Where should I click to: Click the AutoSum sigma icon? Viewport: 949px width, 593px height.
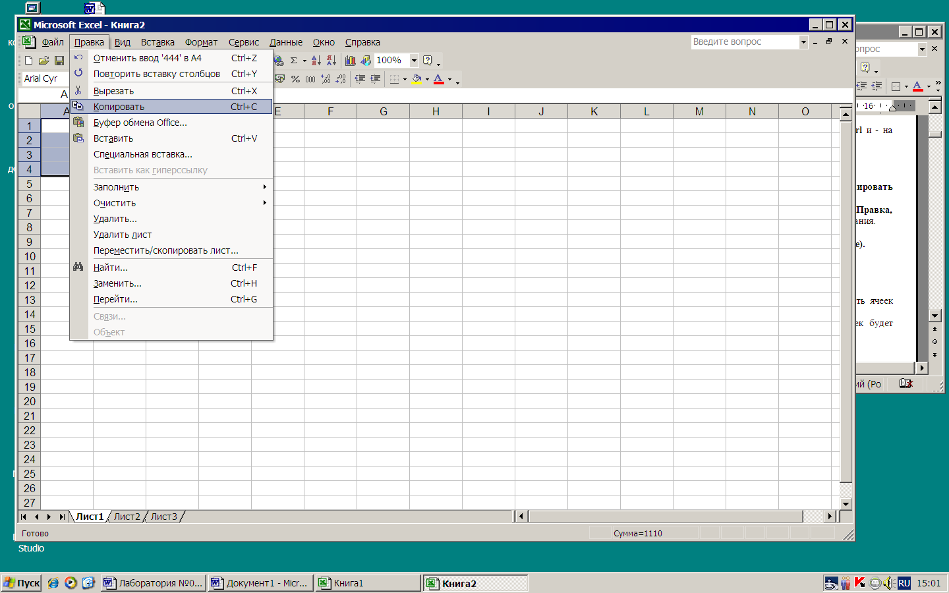coord(294,61)
